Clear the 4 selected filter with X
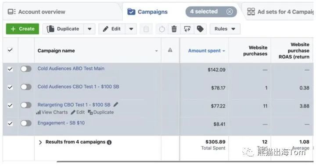The image size is (316, 166). tap(230, 12)
